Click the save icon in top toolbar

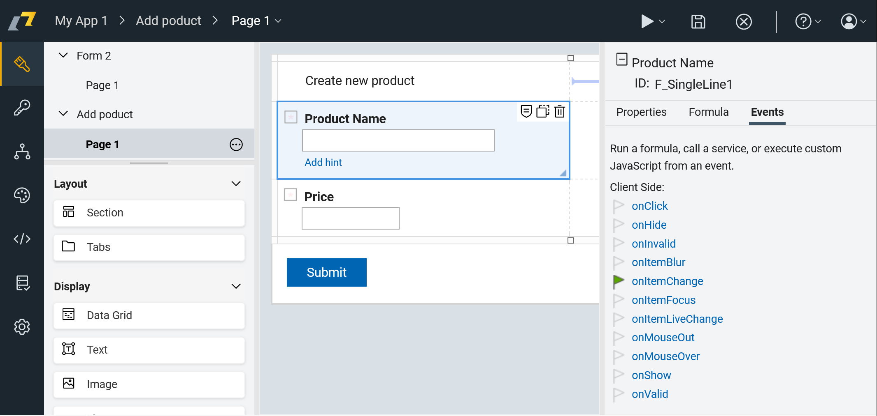coord(698,21)
